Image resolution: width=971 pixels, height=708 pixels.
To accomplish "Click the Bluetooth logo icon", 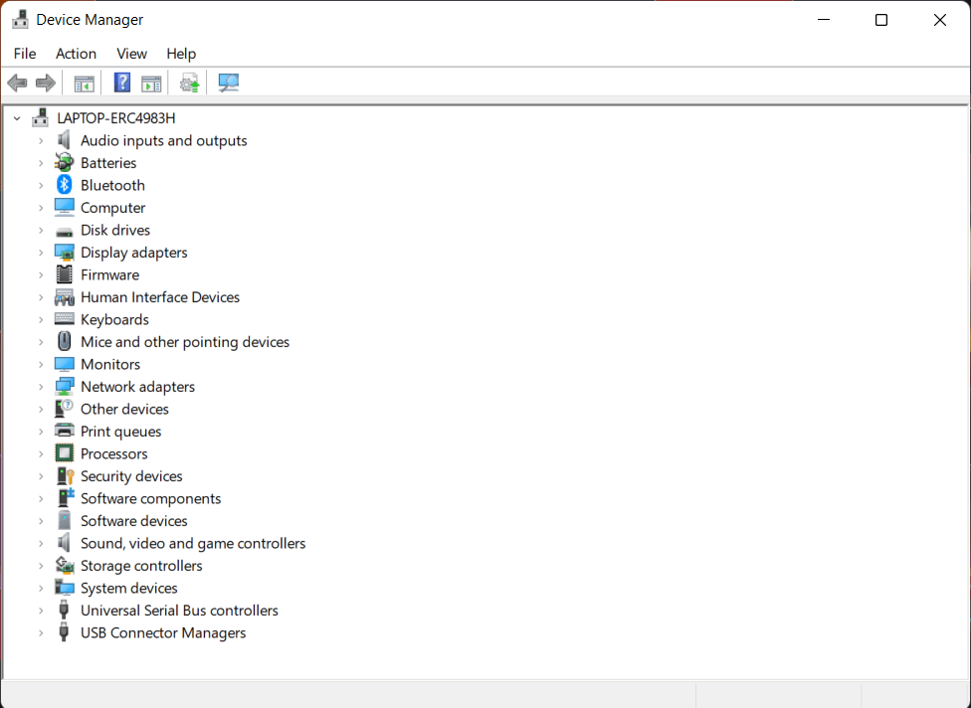I will pyautogui.click(x=64, y=185).
